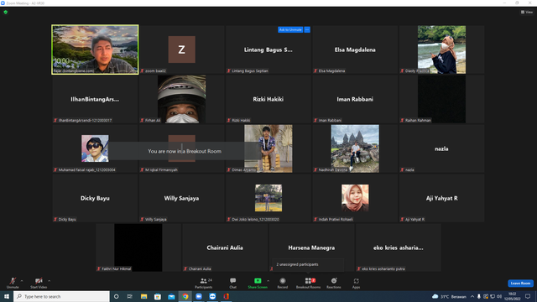537x302 pixels.
Task: Open Microsoft Store from the taskbar
Action: (x=158, y=296)
